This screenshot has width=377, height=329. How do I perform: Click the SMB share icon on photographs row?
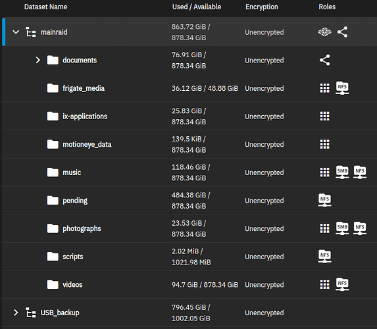tap(342, 228)
